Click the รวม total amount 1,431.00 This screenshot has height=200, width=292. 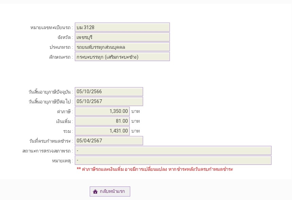(102, 131)
